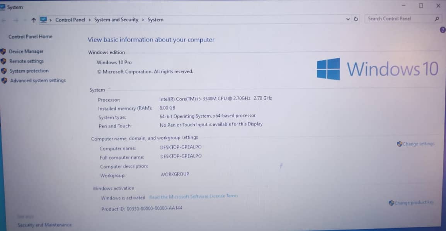Click the Windows 10 Pro edition text

(x=114, y=62)
